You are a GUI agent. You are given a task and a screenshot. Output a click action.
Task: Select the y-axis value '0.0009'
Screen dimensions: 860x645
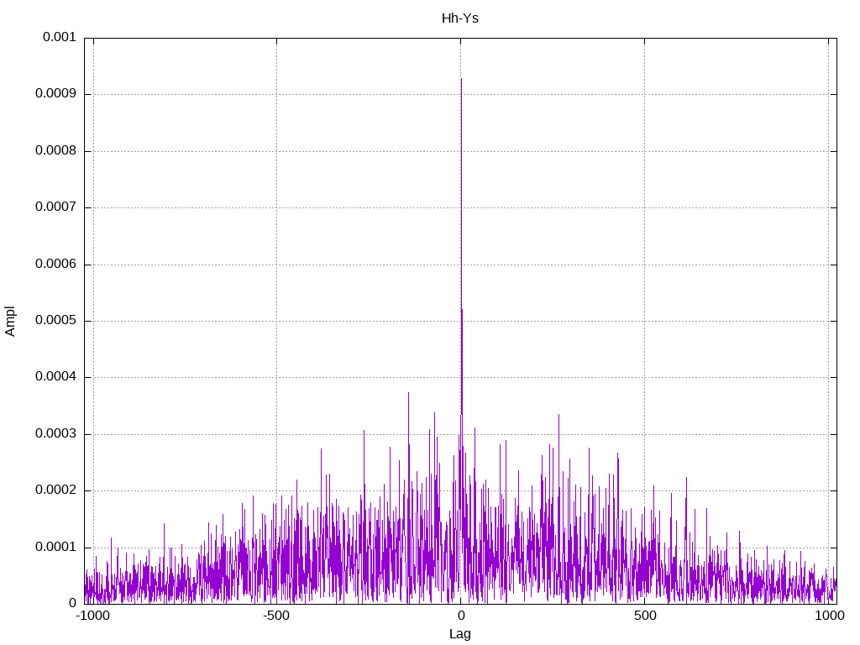(x=55, y=94)
